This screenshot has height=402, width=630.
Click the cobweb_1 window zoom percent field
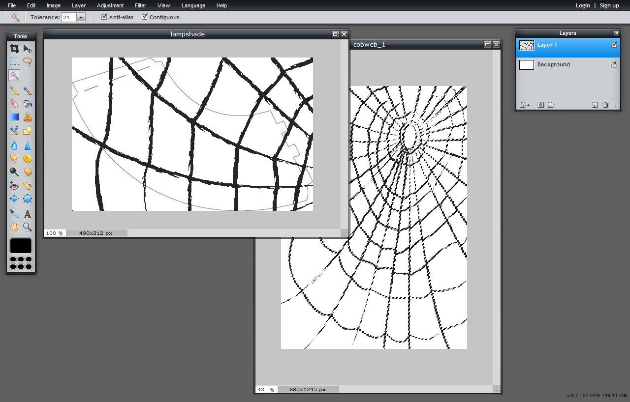pos(266,389)
